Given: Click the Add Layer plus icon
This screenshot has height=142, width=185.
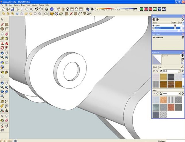Looking at the screenshot, I should (x=154, y=20).
